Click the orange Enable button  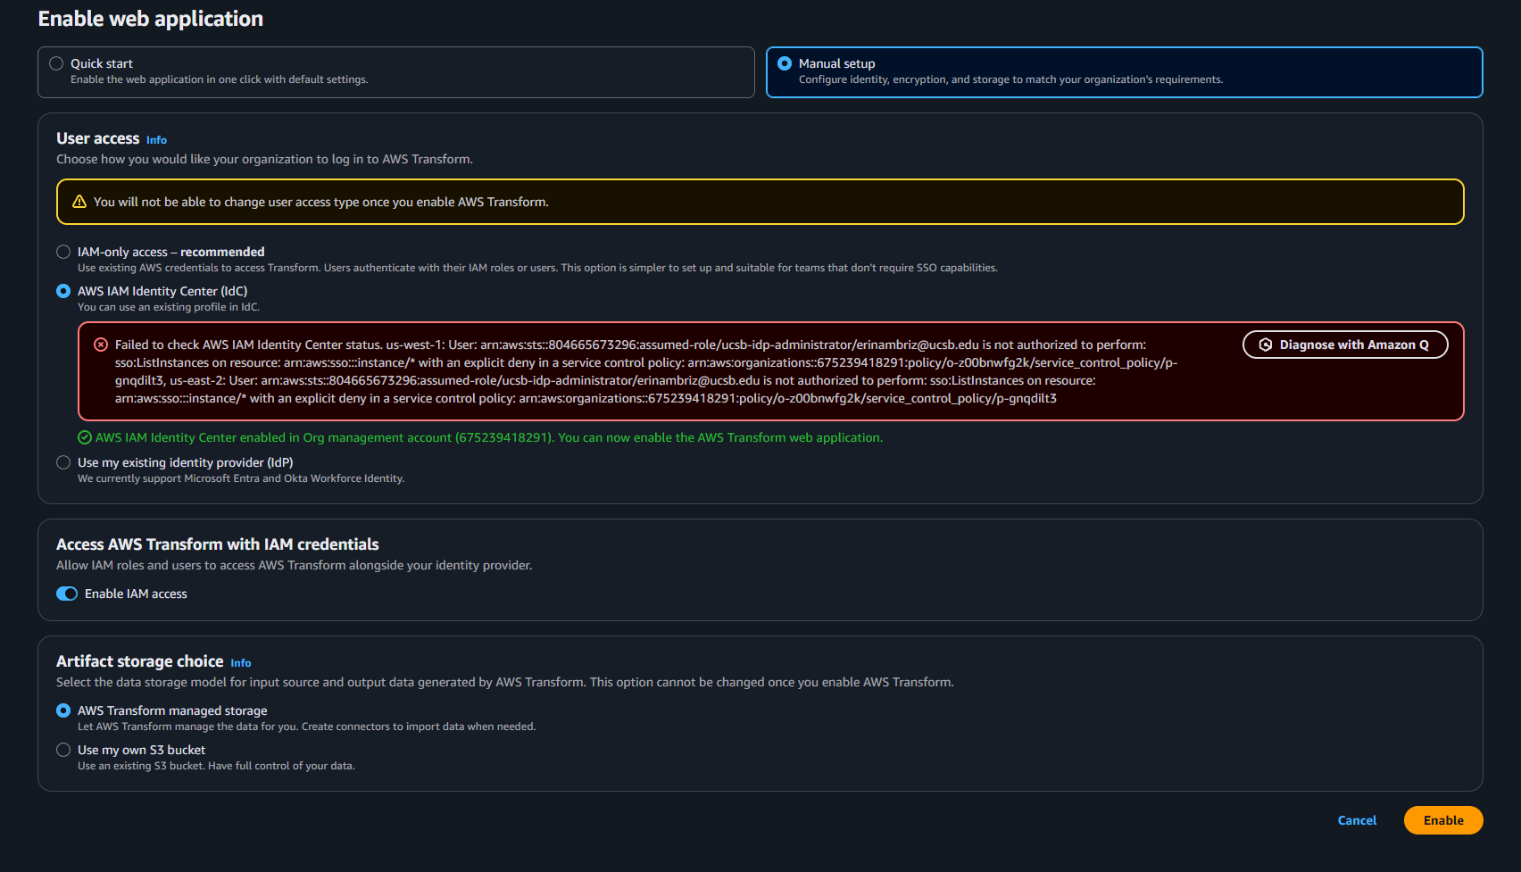[x=1443, y=820]
